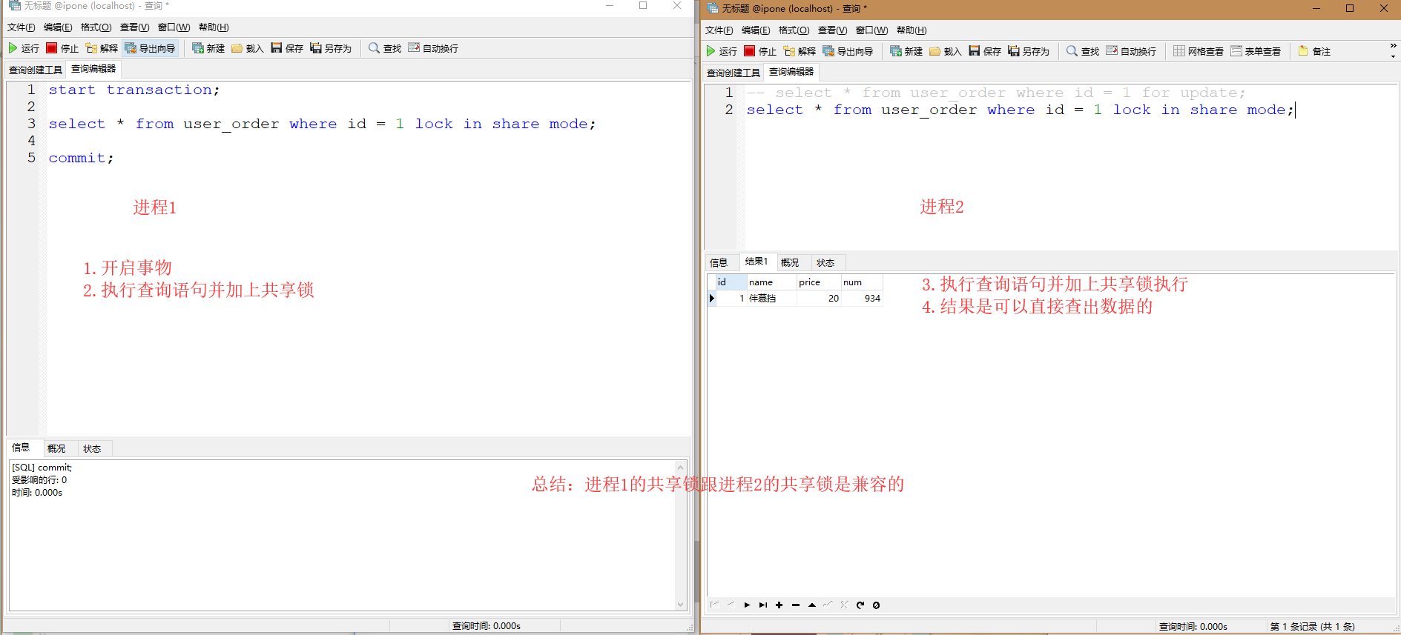Switch to 查询编辑器 tab in left window
Image resolution: width=1401 pixels, height=635 pixels.
point(93,69)
